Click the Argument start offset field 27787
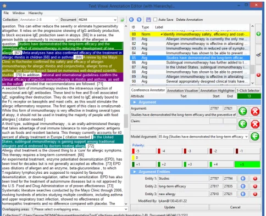This screenshot has height=216, width=266. [216, 109]
